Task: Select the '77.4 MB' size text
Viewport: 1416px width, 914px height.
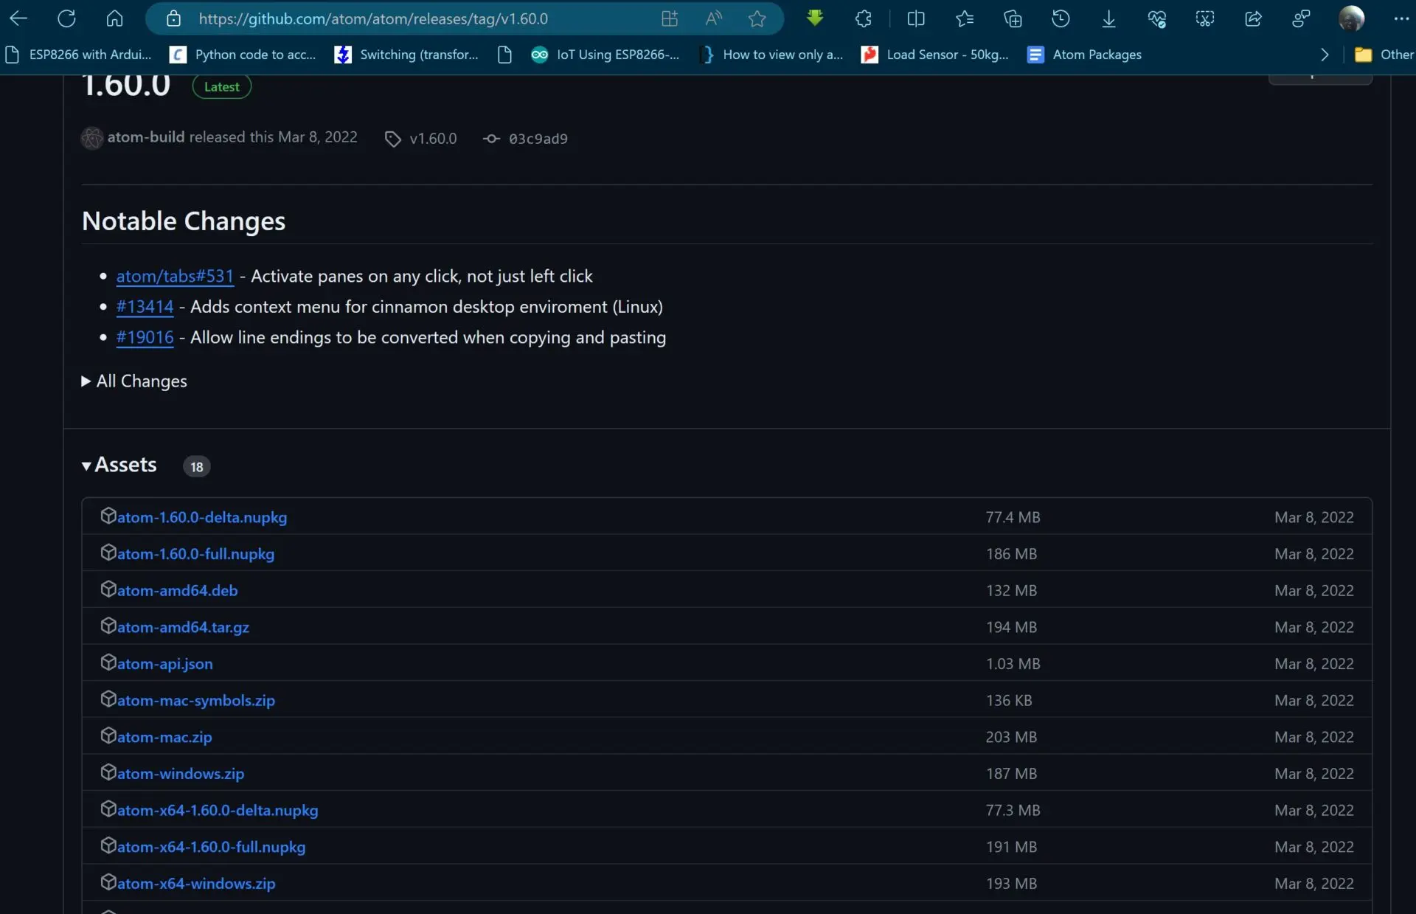Action: coord(1013,517)
